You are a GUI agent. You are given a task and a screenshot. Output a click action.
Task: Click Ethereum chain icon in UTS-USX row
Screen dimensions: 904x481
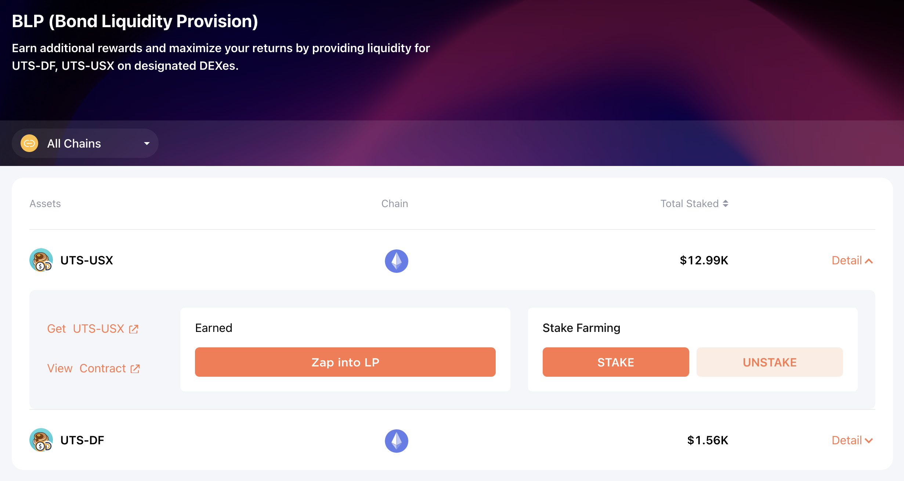(396, 261)
